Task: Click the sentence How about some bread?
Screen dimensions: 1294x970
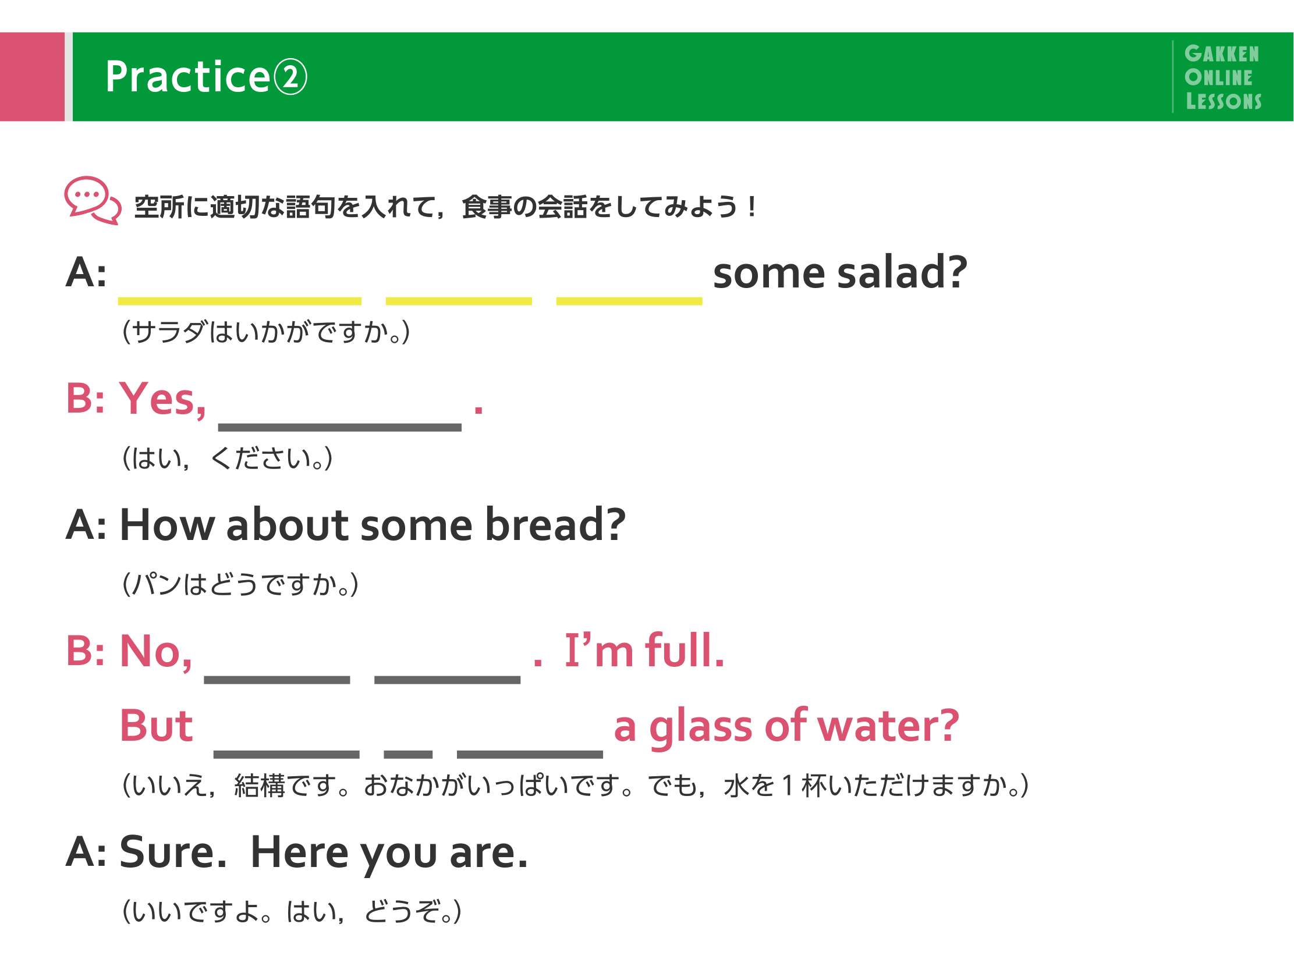Action: point(373,524)
